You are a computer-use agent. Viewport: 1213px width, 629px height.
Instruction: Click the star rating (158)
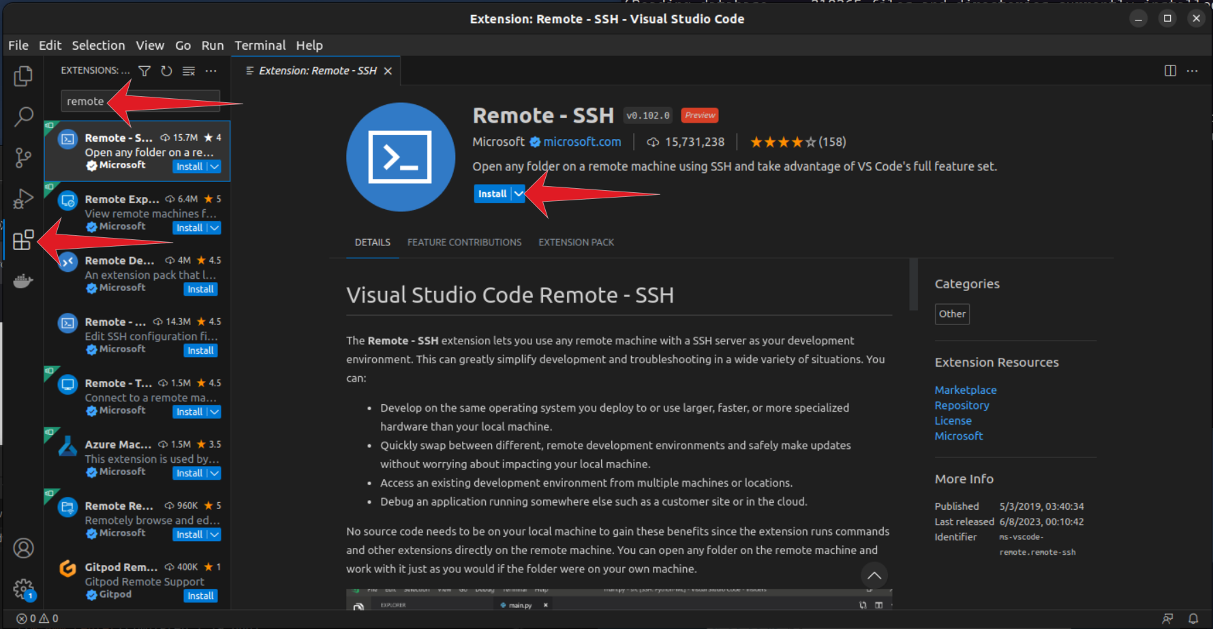[797, 142]
